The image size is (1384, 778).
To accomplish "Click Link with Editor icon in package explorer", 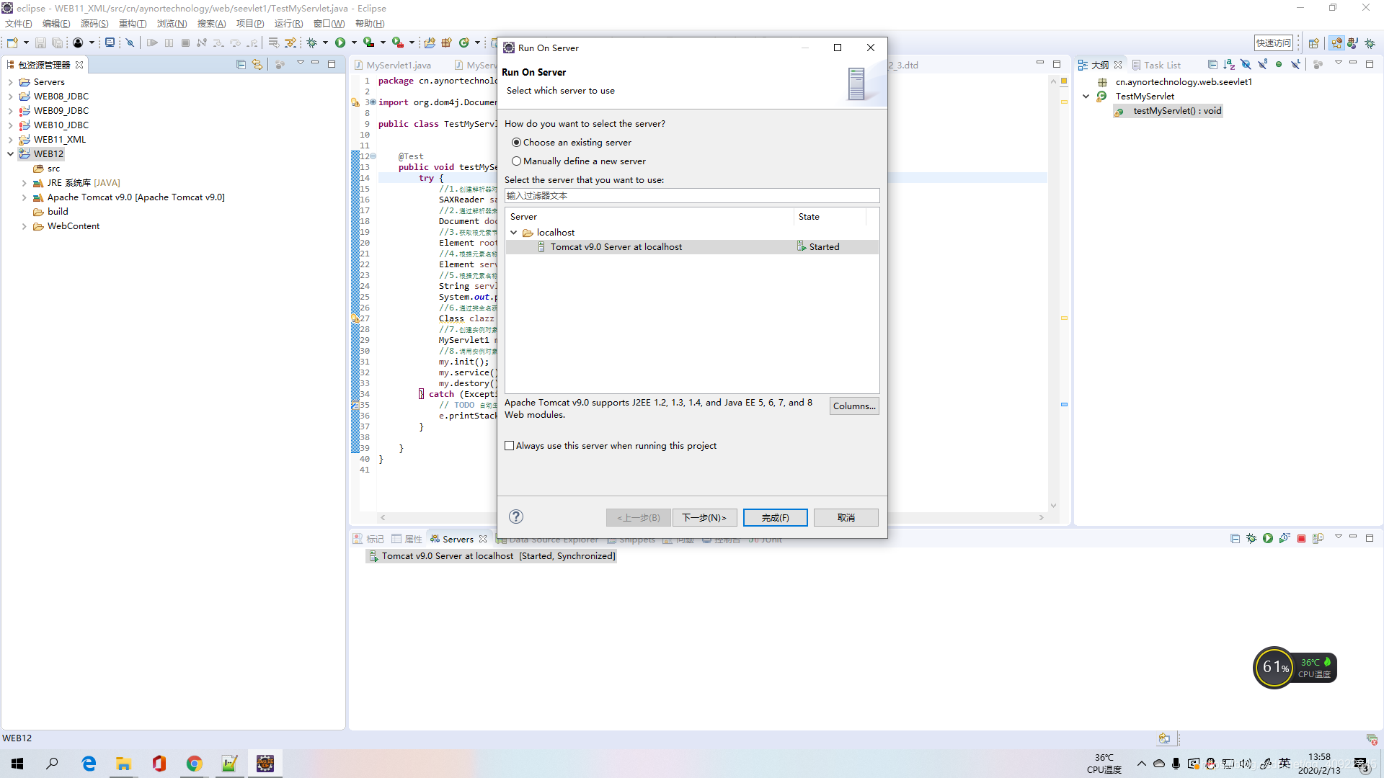I will pos(257,65).
